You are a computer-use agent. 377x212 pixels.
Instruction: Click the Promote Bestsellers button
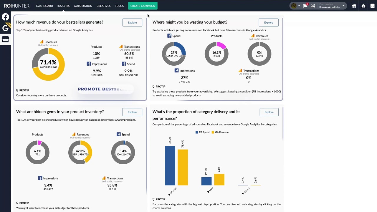(105, 89)
